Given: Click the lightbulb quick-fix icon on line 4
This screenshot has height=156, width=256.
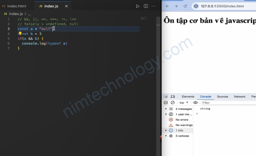Looking at the screenshot, I should click(20, 33).
